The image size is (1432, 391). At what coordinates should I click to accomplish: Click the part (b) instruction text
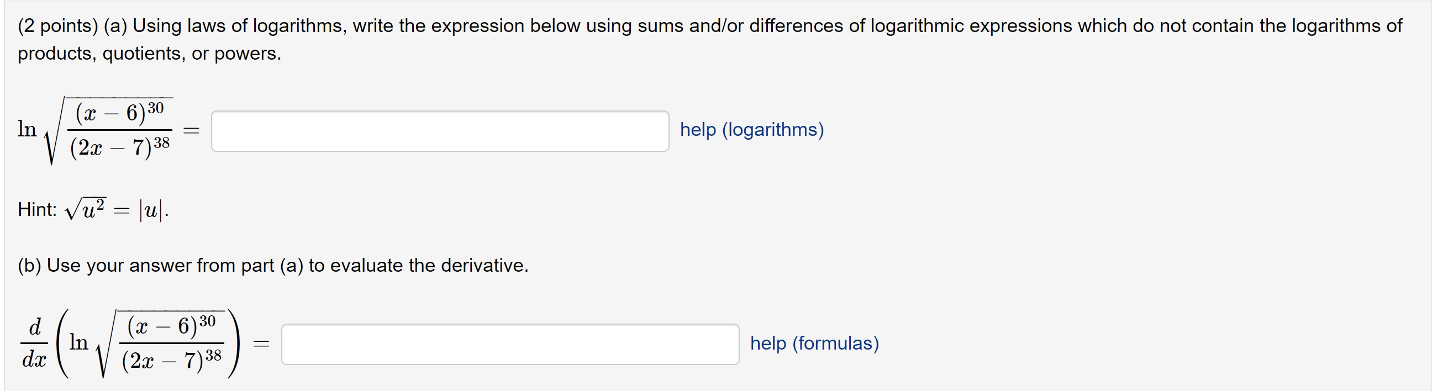[x=271, y=266]
